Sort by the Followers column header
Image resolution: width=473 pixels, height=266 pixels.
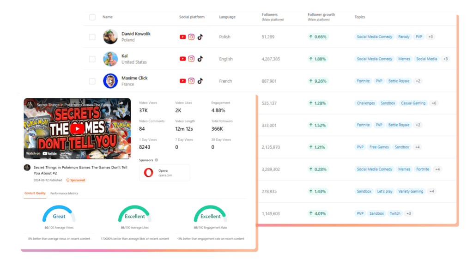tap(273, 17)
